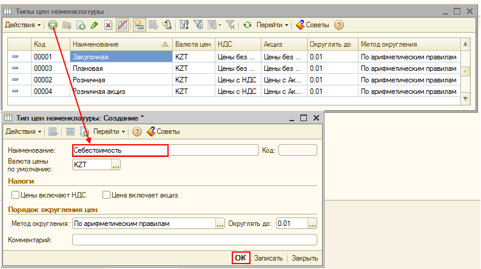The width and height of the screenshot is (481, 269).
Task: Click the Советы icon in the list toolbar
Action: (300, 25)
